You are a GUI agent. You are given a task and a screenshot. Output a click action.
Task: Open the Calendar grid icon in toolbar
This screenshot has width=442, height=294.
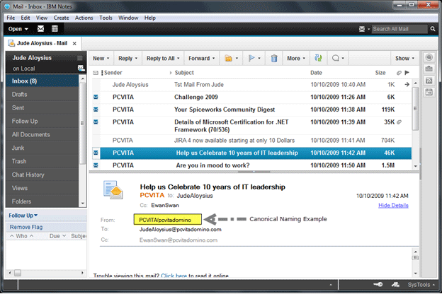click(x=55, y=29)
